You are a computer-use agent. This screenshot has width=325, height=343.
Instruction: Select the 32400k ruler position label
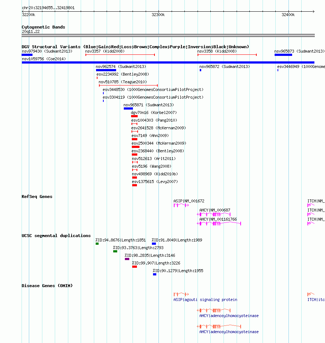click(288, 15)
